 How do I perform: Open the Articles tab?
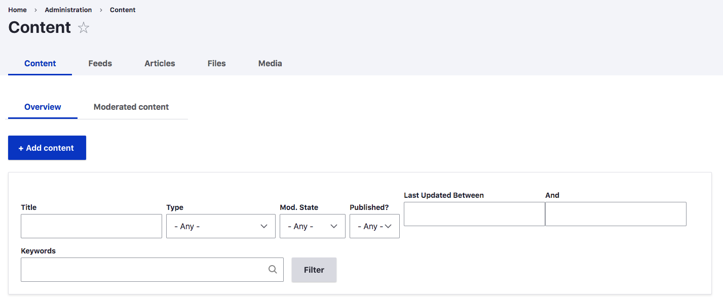pyautogui.click(x=160, y=63)
